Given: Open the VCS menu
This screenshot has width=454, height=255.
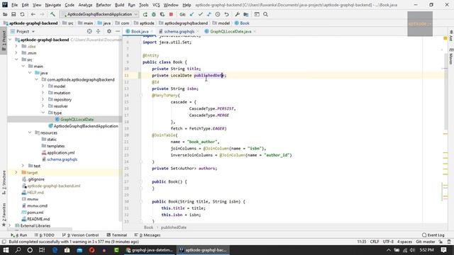Looking at the screenshot, I should (x=156, y=5).
